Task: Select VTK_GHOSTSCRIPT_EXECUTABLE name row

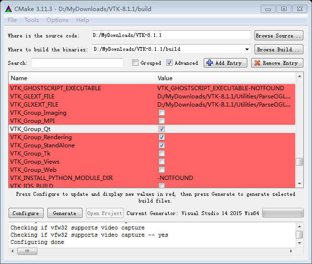Action: pyautogui.click(x=56, y=88)
